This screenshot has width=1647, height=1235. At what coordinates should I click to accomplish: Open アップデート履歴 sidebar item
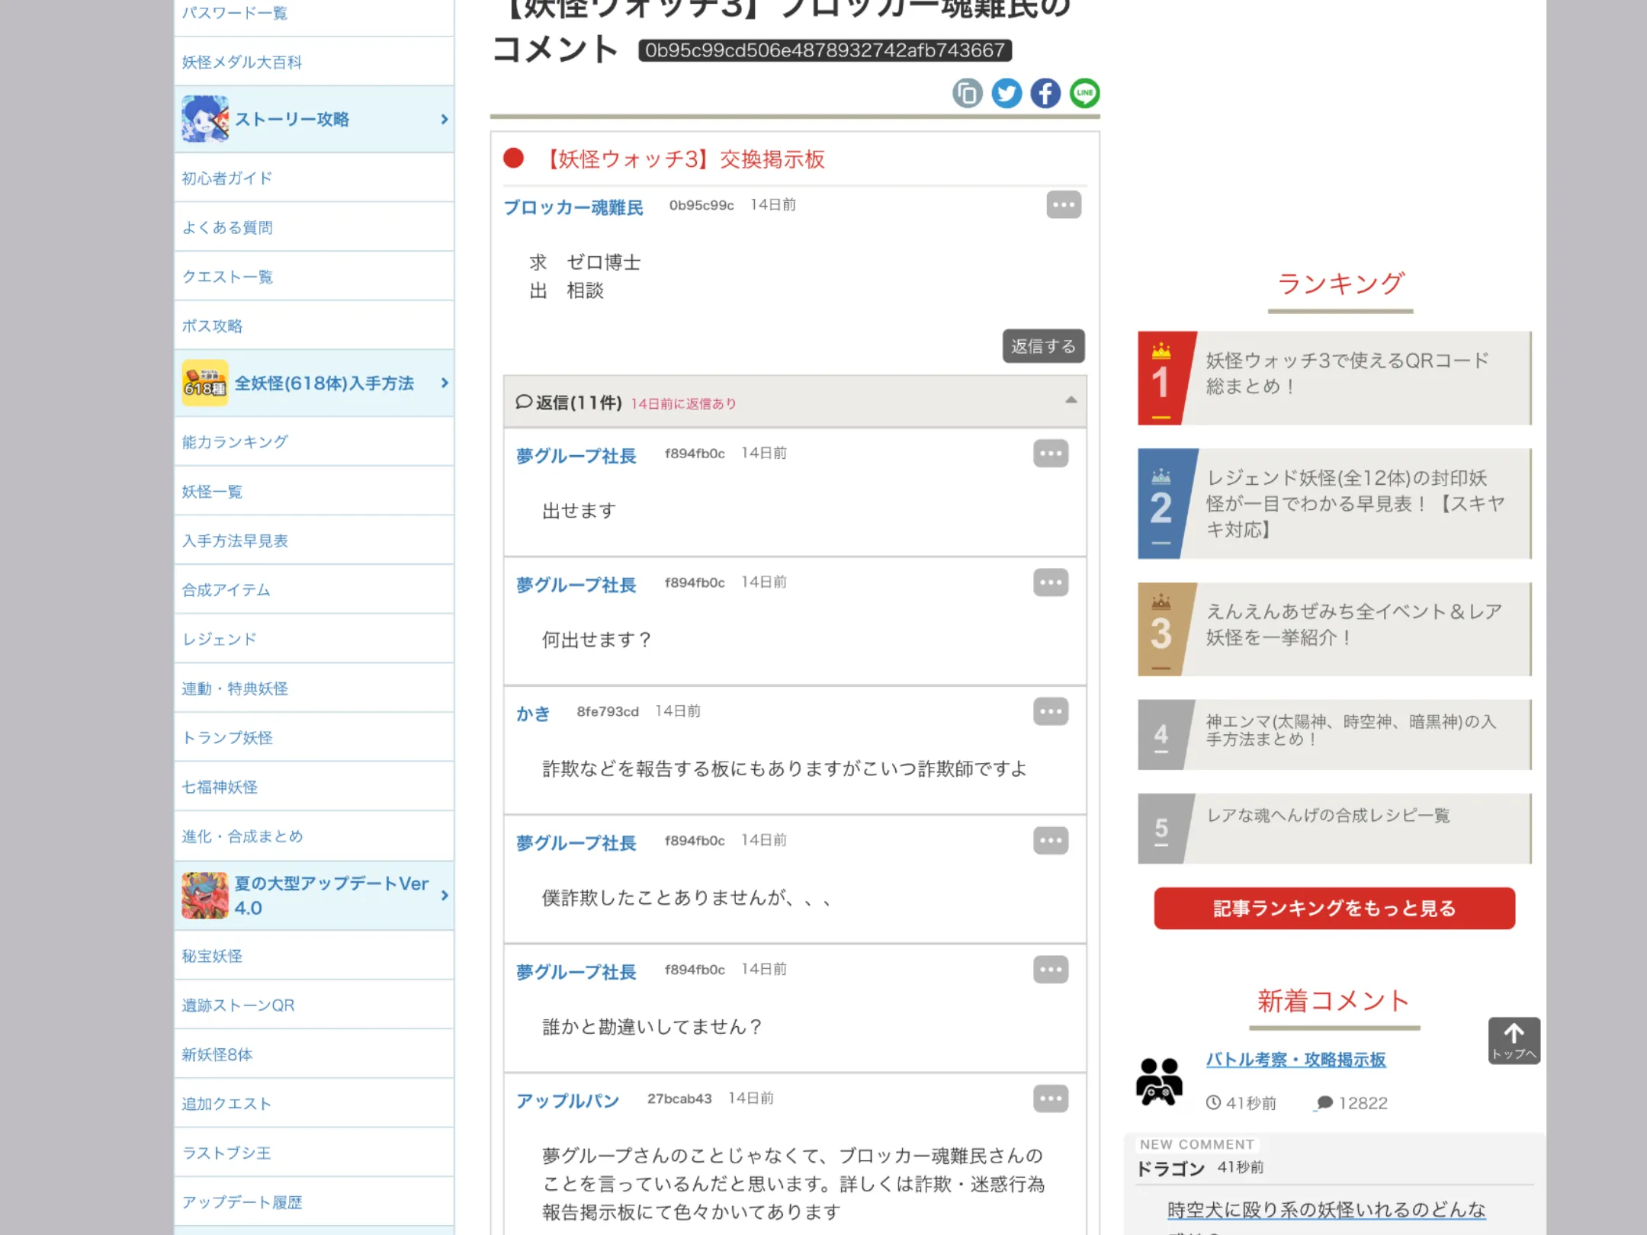[314, 1202]
